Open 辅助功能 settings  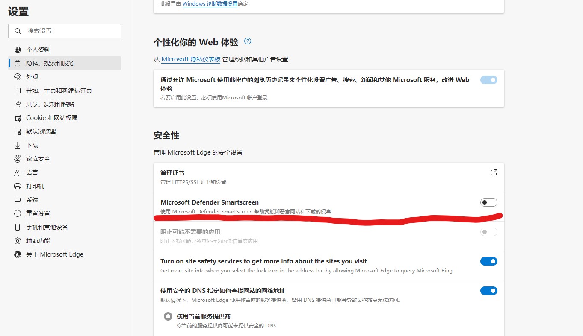65,241
